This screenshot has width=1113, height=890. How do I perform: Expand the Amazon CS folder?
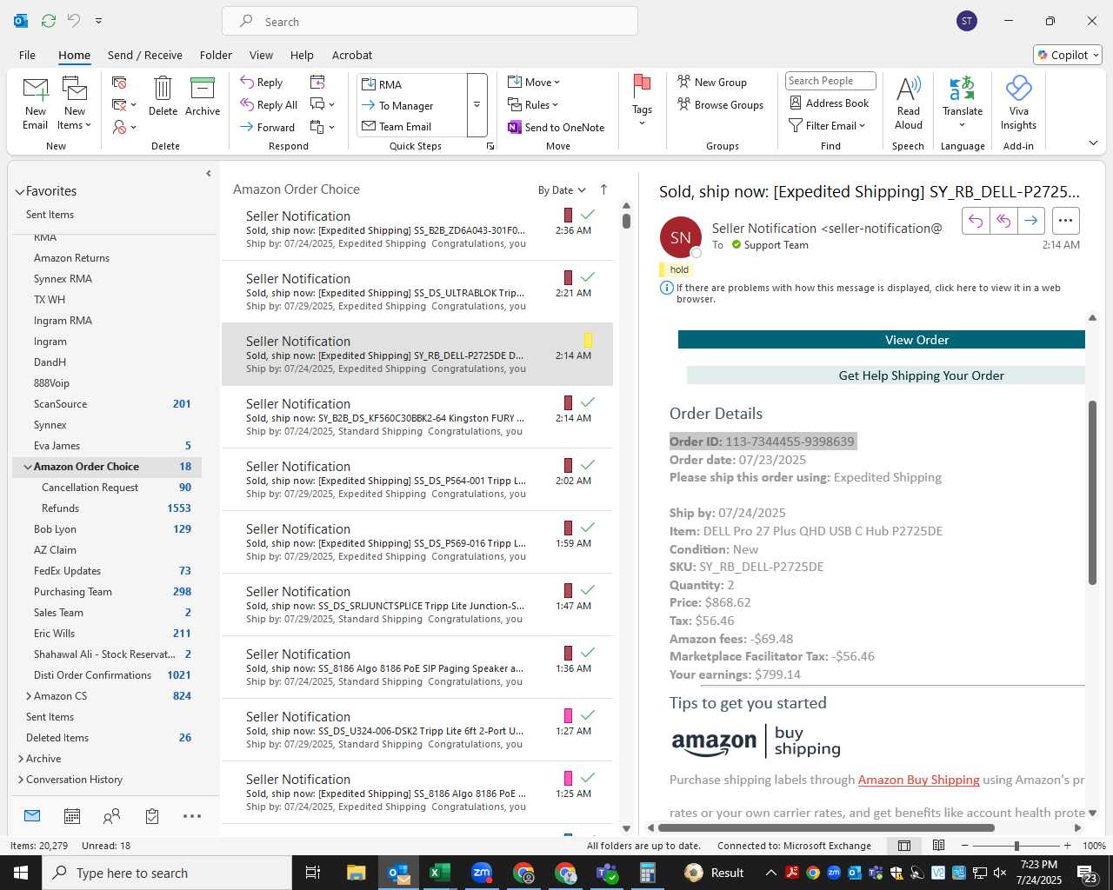click(x=29, y=696)
